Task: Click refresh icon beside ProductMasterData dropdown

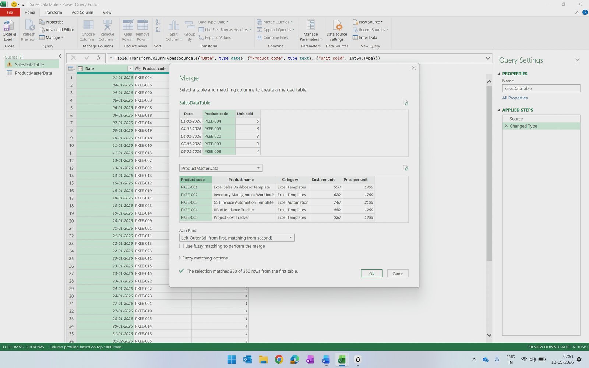Action: click(405, 168)
